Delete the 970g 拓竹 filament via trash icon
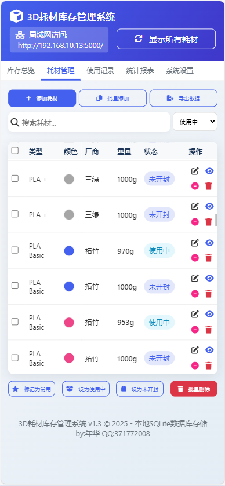This screenshot has width=225, height=486. 209,258
